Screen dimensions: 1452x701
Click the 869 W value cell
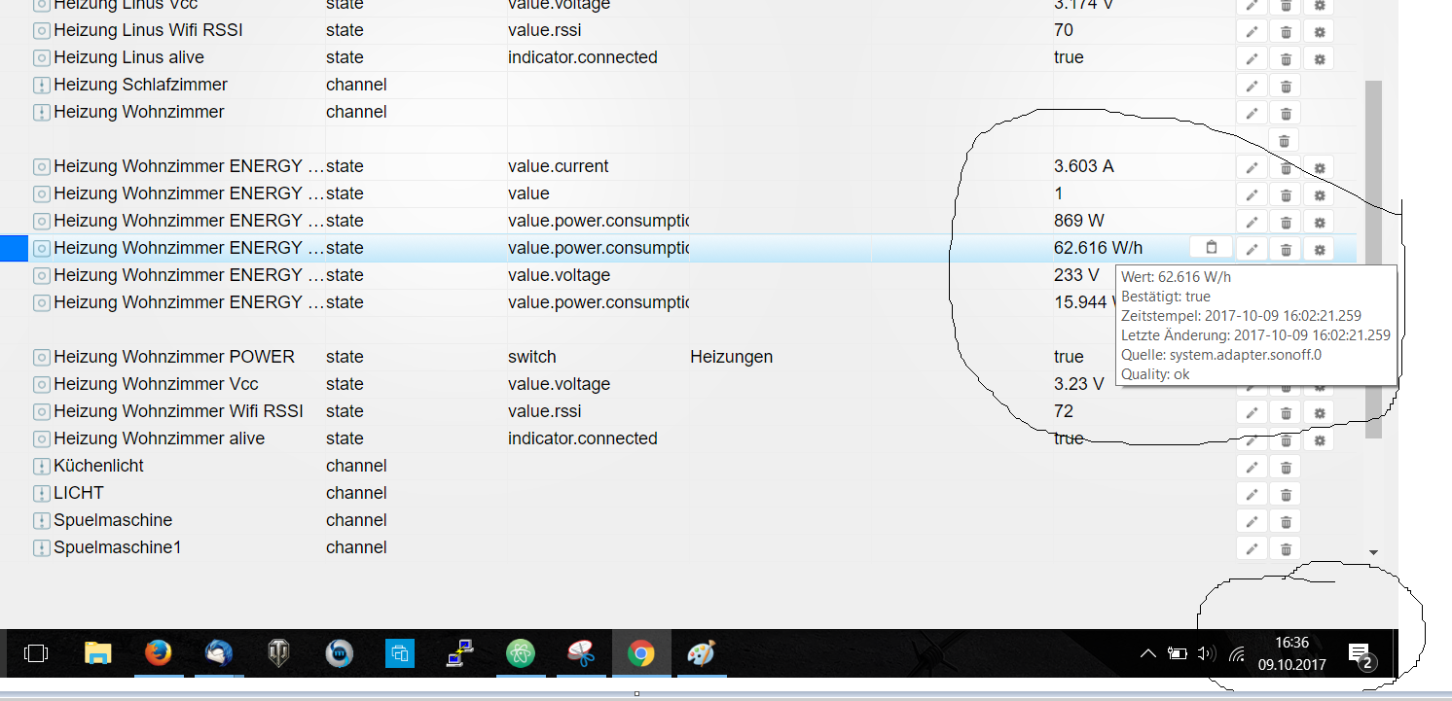point(1078,221)
